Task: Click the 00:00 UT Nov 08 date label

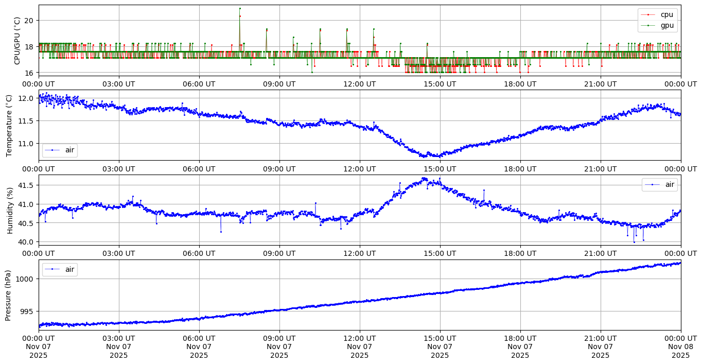Action: point(680,346)
